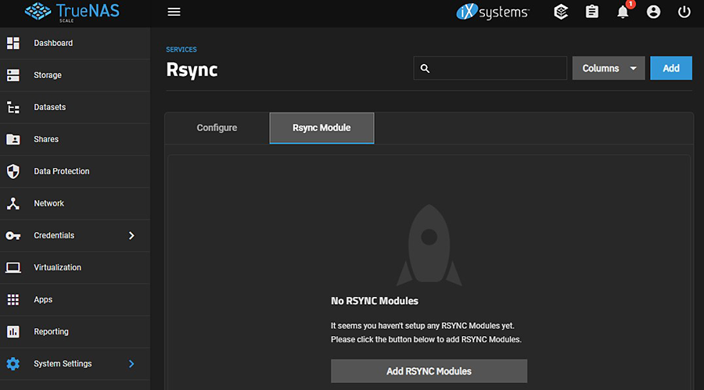Screen dimensions: 704x390
Task: Expand the Credentials submenu chevron
Action: click(x=131, y=235)
